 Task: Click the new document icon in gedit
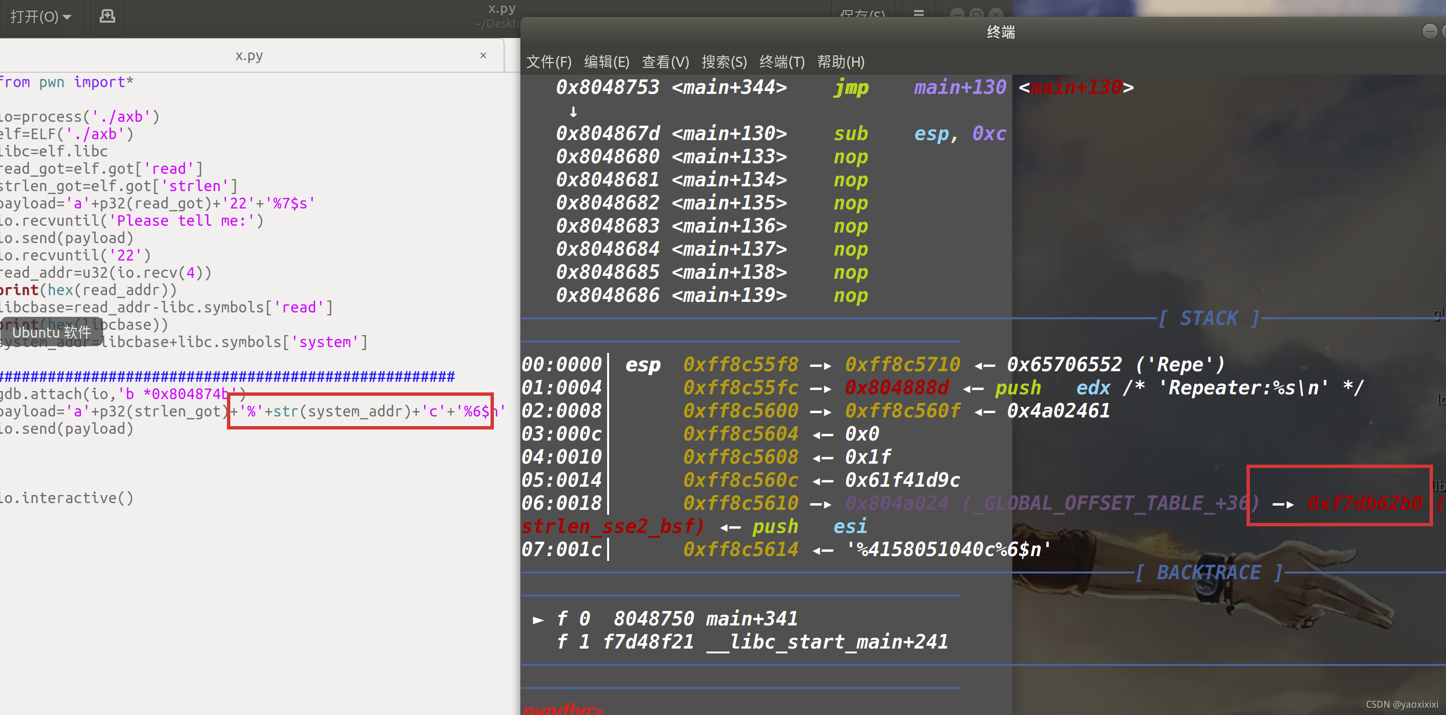point(107,16)
